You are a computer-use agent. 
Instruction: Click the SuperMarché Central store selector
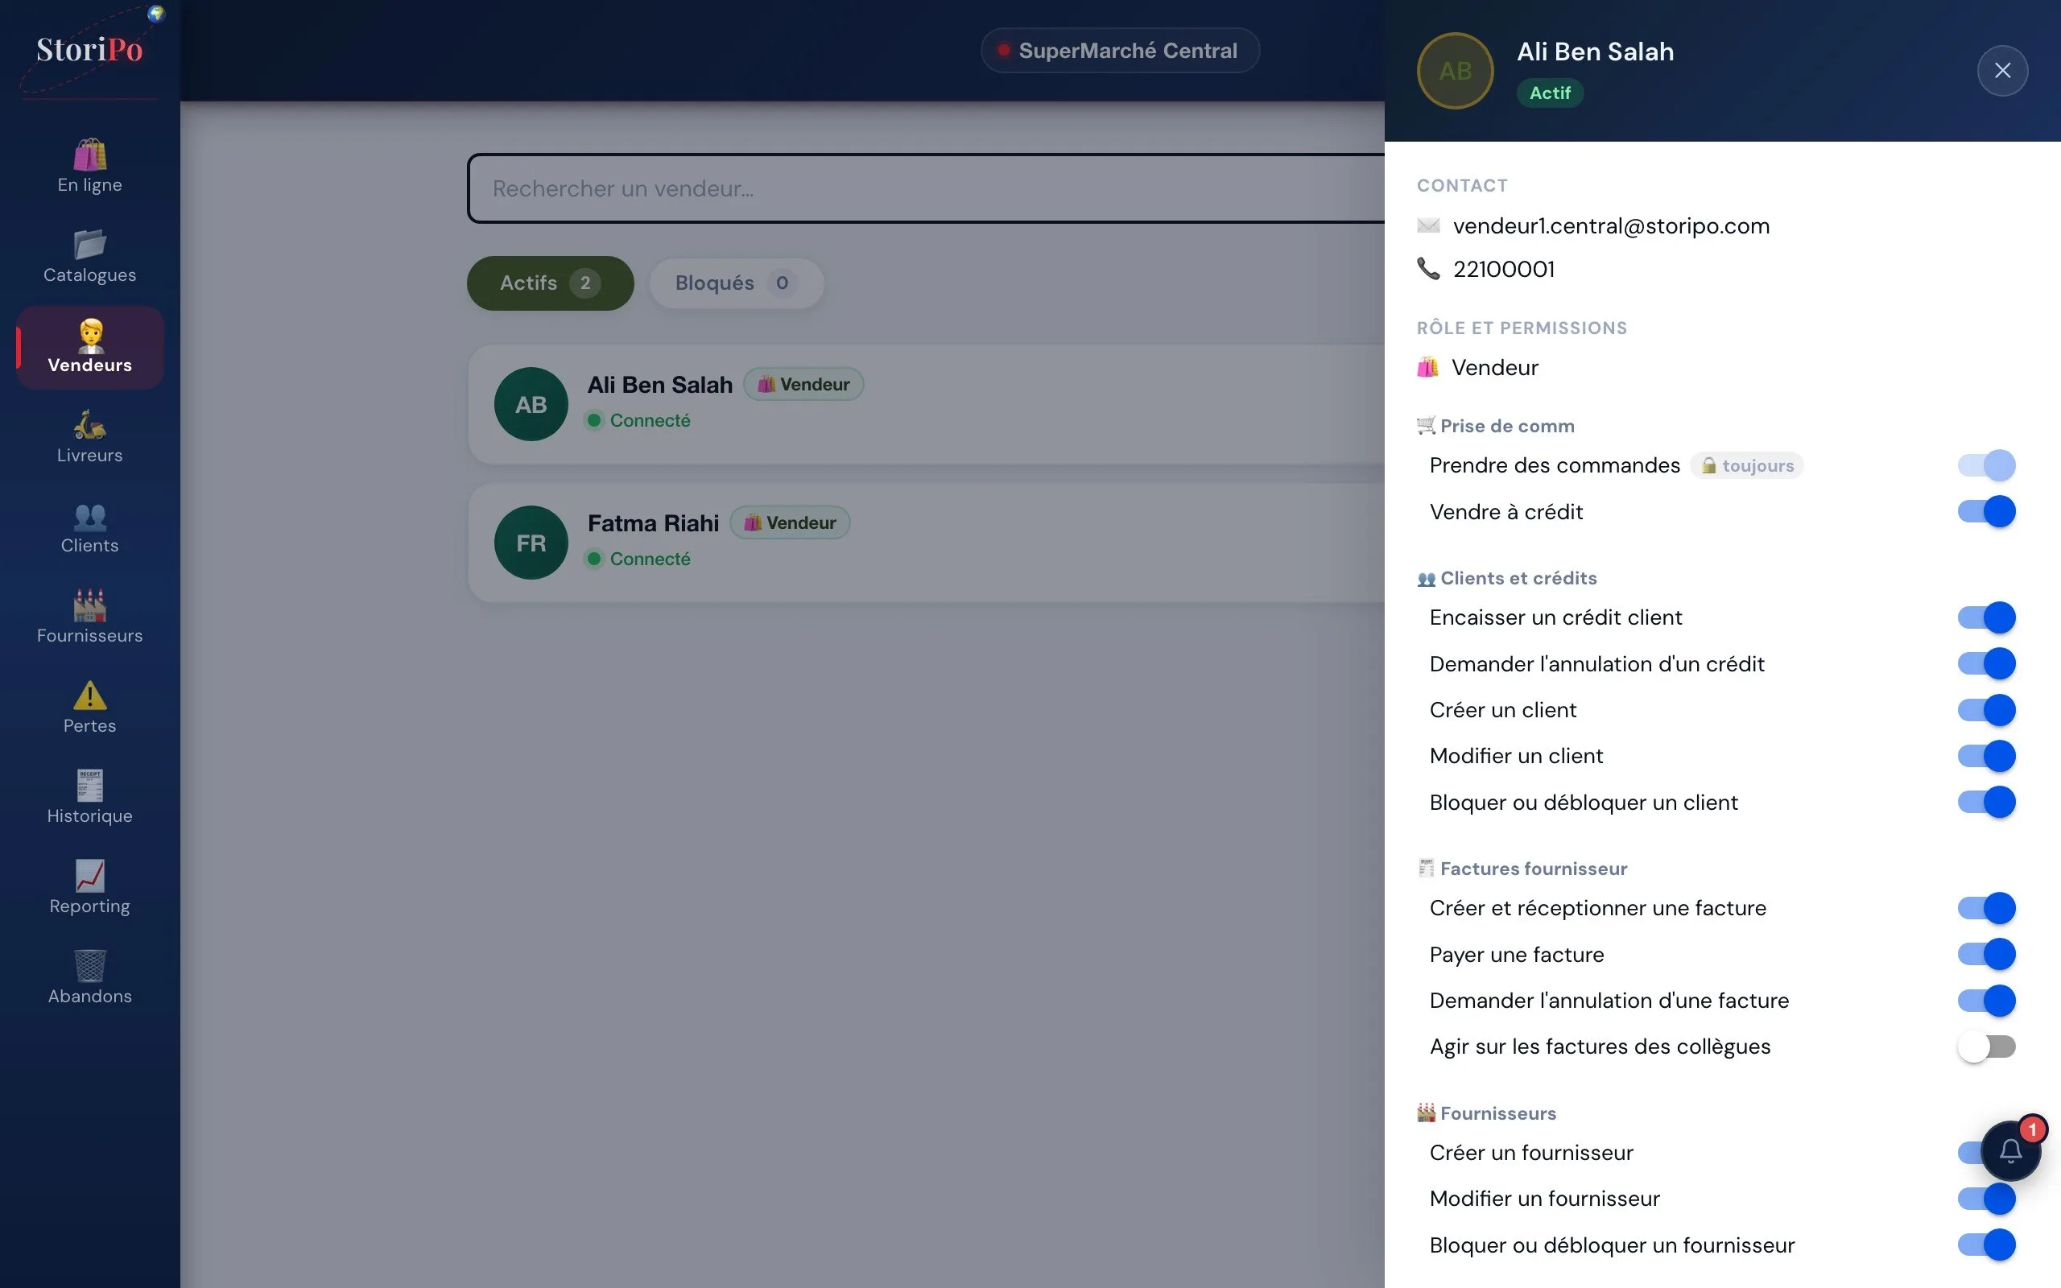click(1119, 50)
